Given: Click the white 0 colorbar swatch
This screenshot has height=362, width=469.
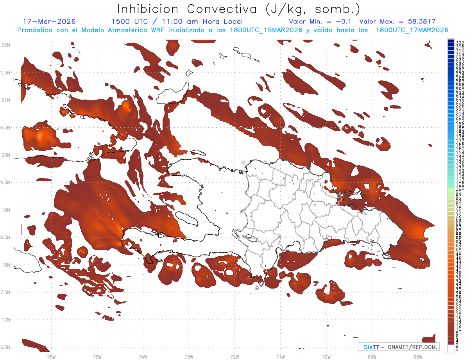Looking at the screenshot, I should tap(451, 349).
